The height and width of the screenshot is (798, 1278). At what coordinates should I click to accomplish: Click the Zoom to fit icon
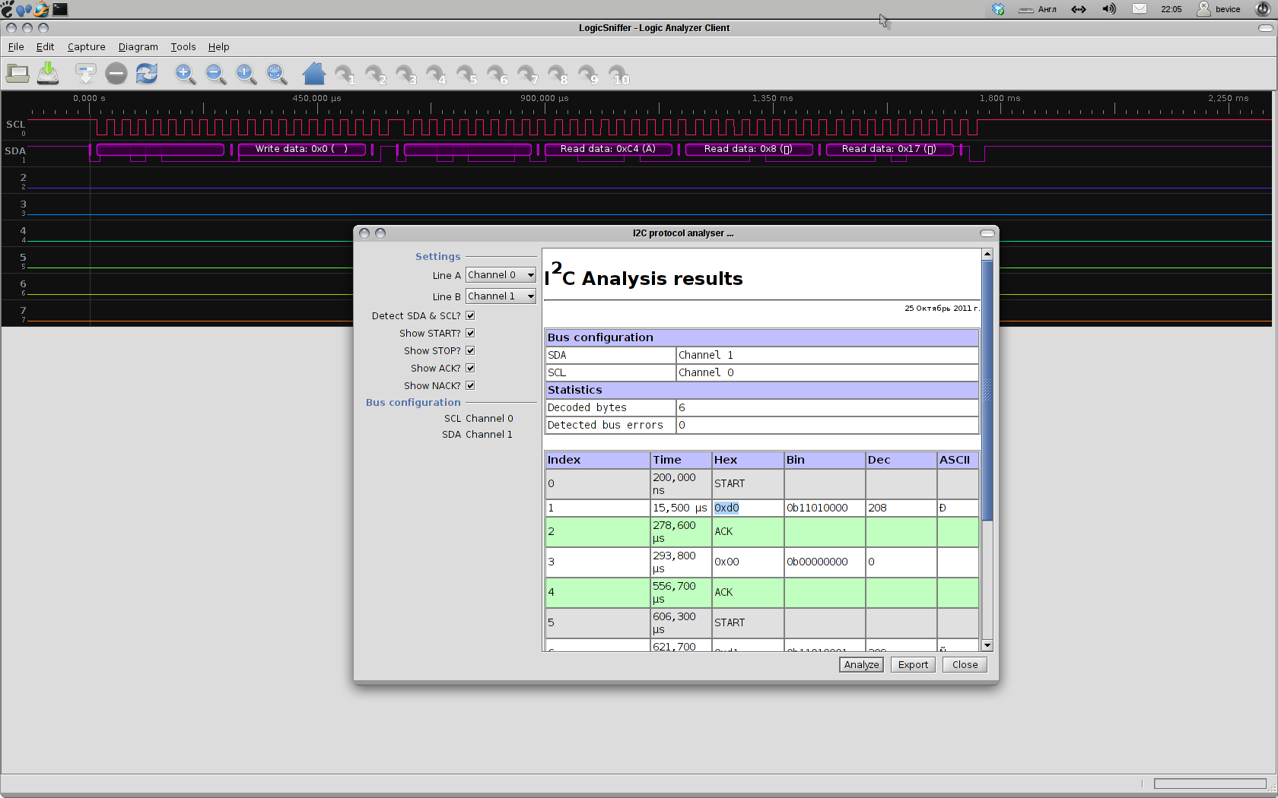276,74
